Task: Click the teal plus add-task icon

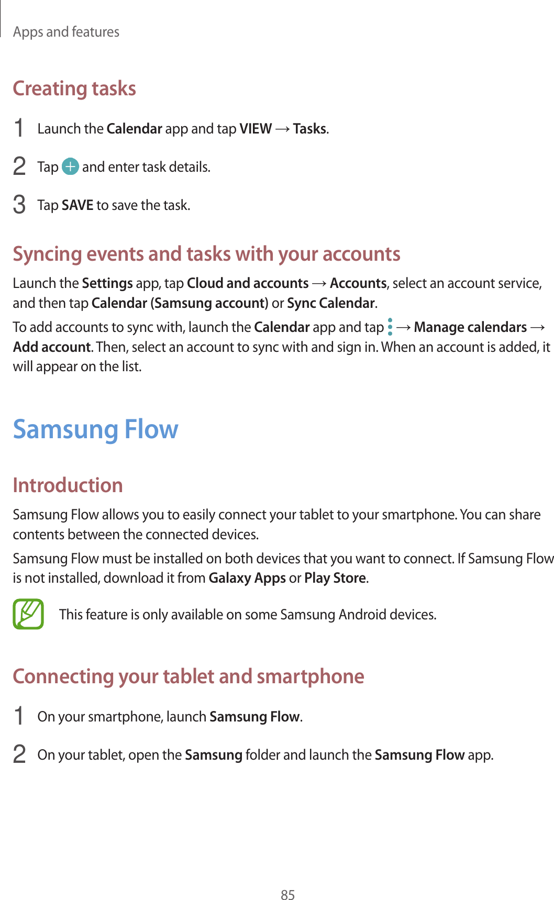Action: coord(70,167)
